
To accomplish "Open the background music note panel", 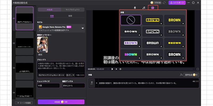I will pyautogui.click(x=144, y=8).
